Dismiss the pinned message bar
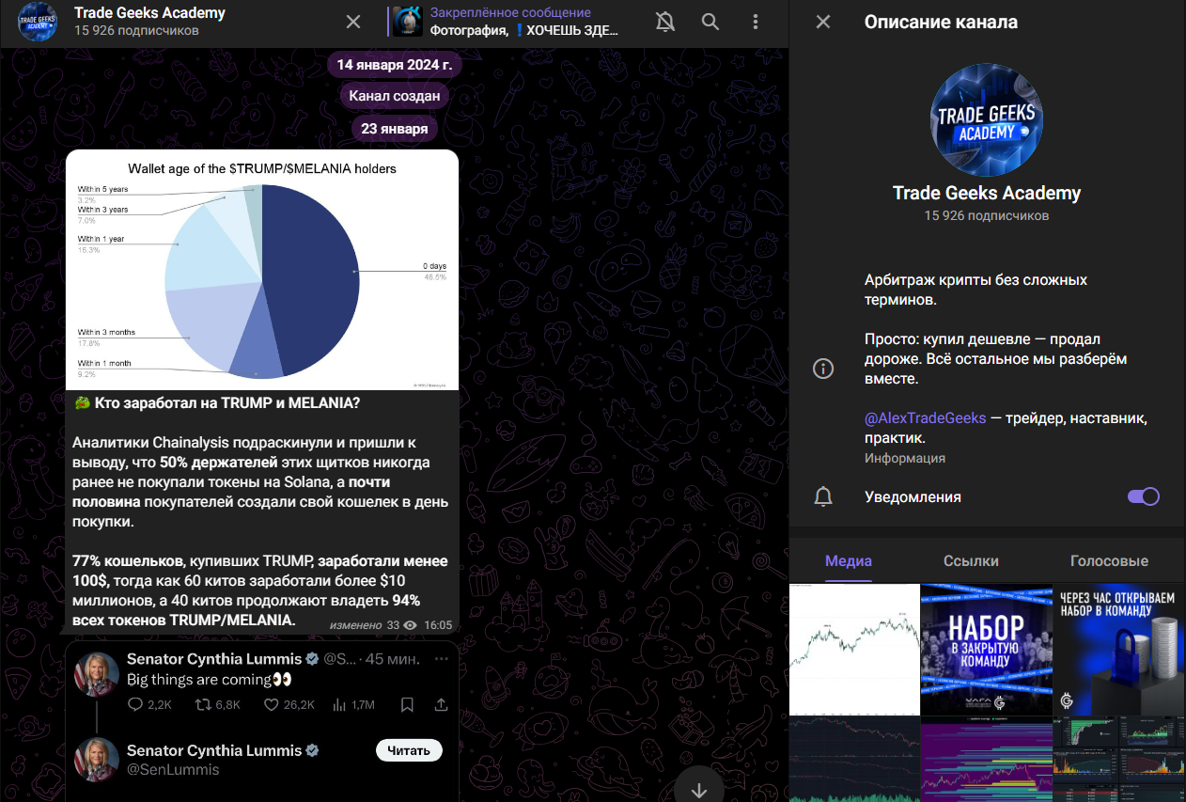The image size is (1186, 802). coord(353,22)
